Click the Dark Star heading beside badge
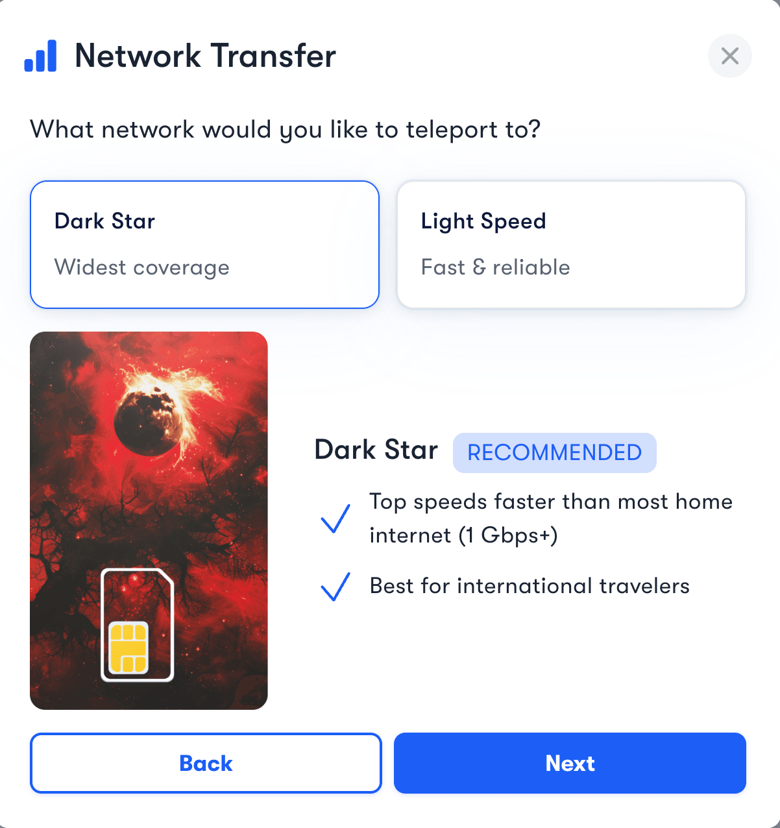780x828 pixels. click(376, 450)
